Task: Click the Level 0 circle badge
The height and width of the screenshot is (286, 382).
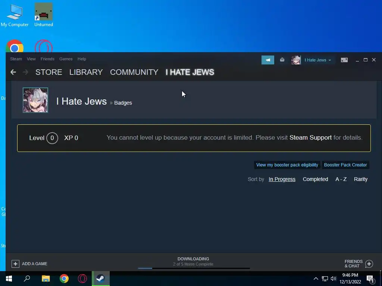Action: click(x=52, y=138)
